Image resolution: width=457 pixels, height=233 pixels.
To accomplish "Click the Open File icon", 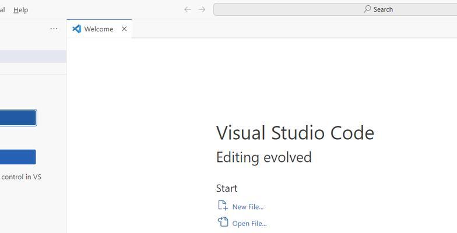I will [223, 221].
